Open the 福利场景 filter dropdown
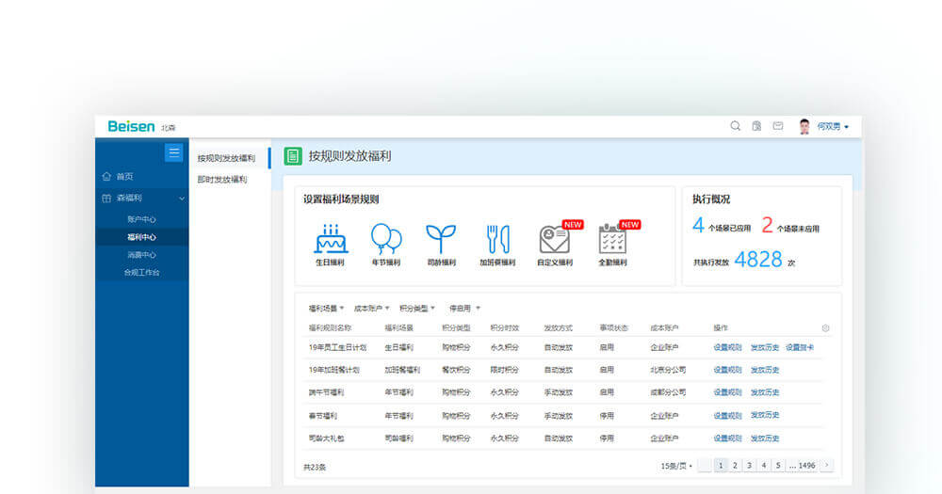The width and height of the screenshot is (942, 494). (326, 309)
